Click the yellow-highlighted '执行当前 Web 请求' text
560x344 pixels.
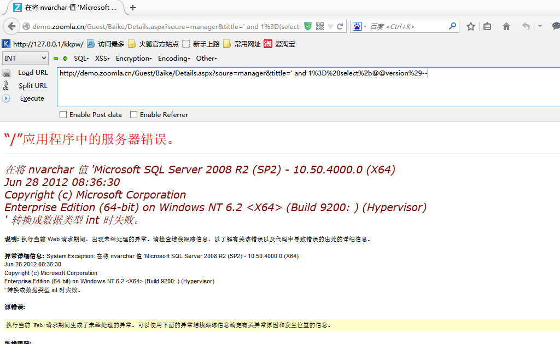tap(168, 325)
